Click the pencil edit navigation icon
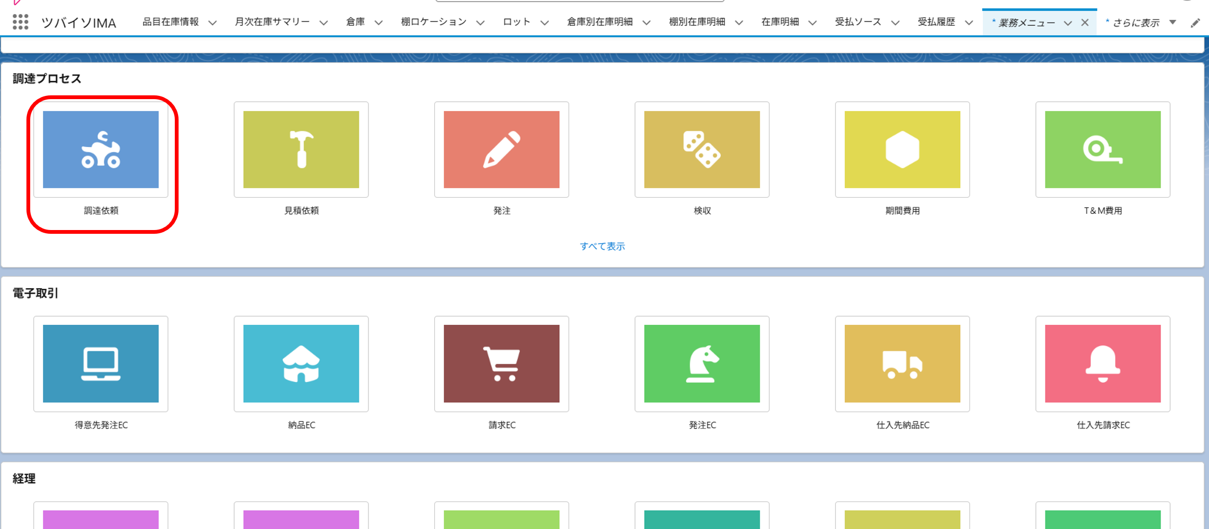This screenshot has width=1209, height=529. [1195, 23]
